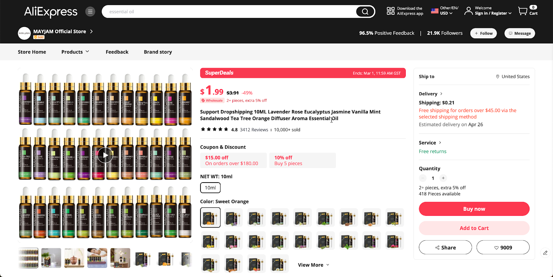553x277 pixels.
Task: Open the shopping cart icon
Action: point(523,11)
